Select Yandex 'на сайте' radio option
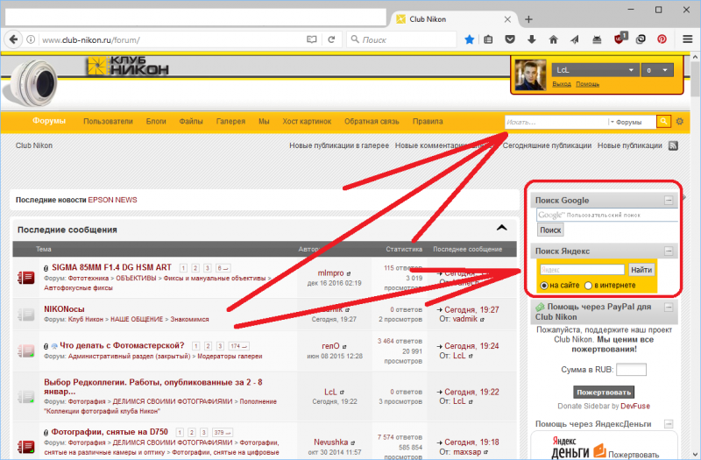Screen dimensions: 701x460 pyautogui.click(x=544, y=286)
